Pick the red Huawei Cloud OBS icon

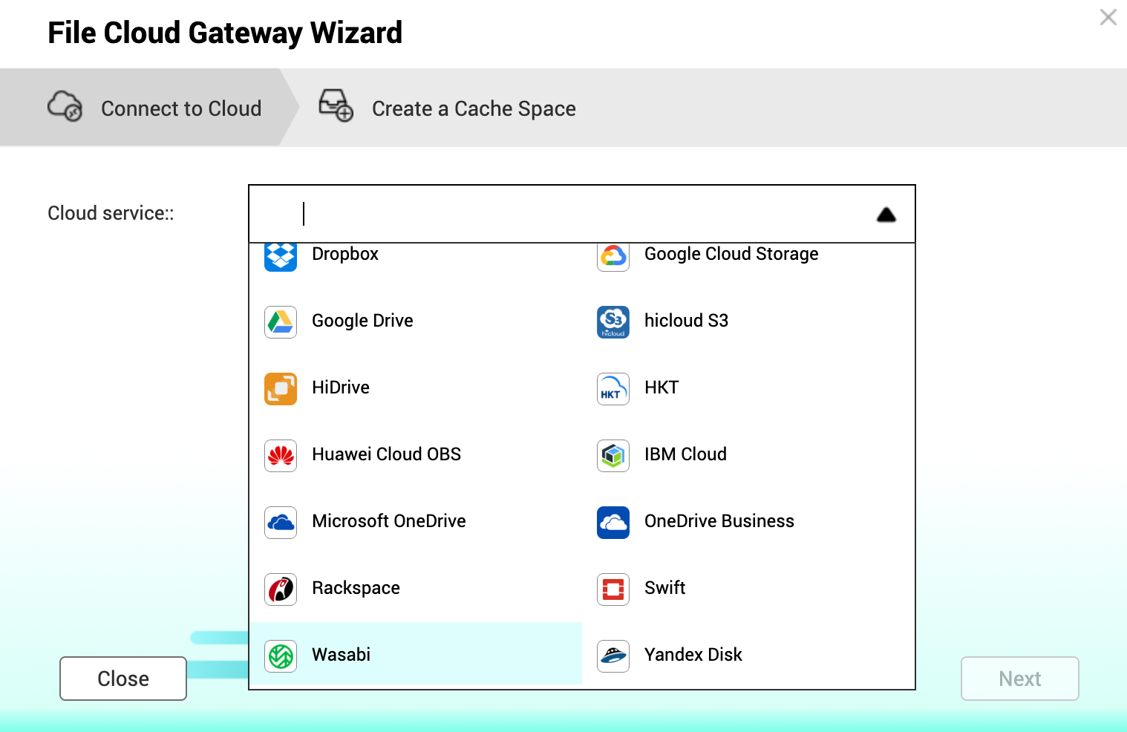(281, 456)
